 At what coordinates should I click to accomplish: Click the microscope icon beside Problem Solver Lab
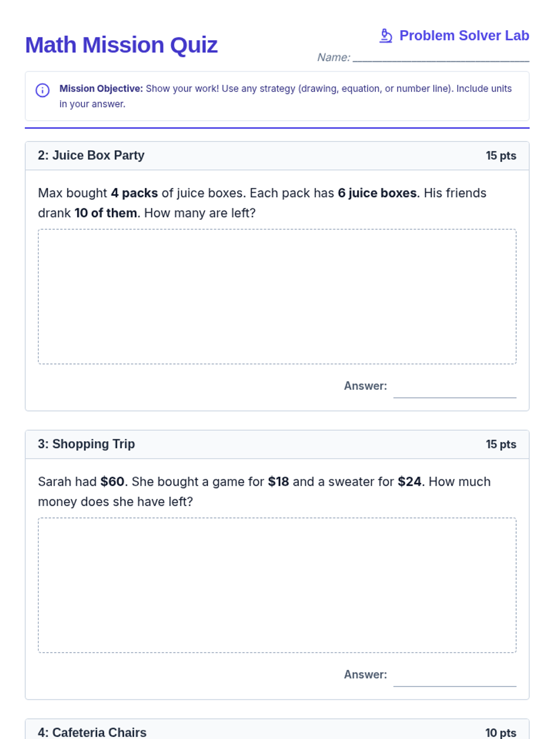tap(385, 36)
